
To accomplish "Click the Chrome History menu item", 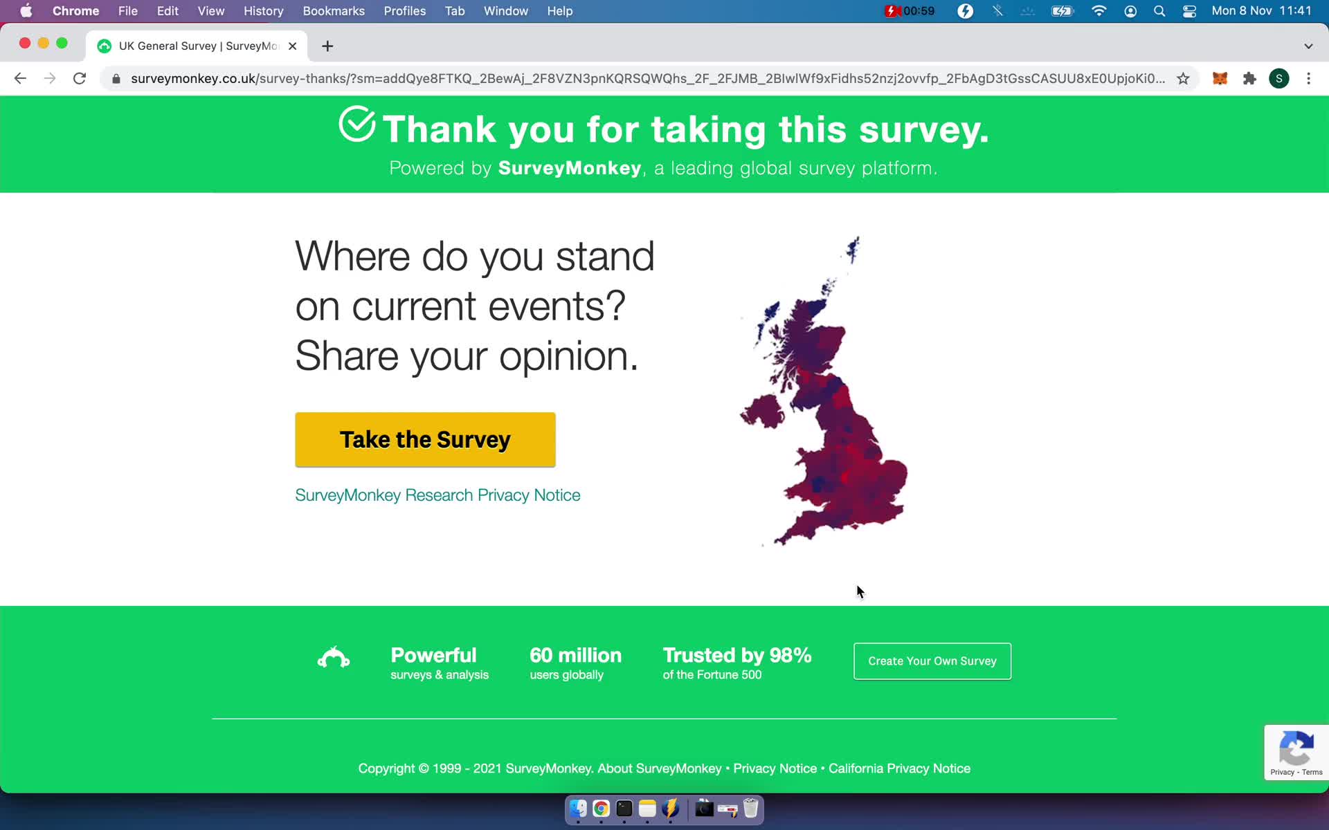I will click(263, 10).
